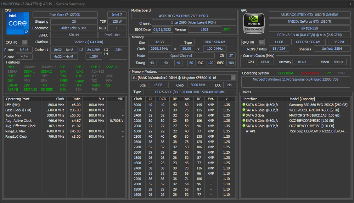This screenshot has width=354, height=203.
Task: Click the Ext. column header in memory table
Action: (x=210, y=99)
